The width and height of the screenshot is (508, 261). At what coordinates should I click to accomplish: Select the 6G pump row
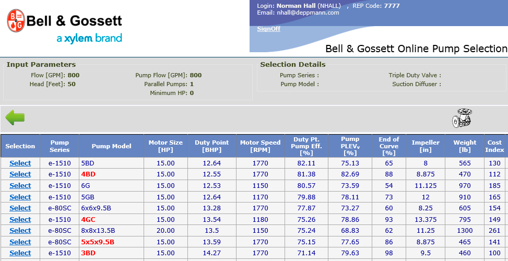point(20,185)
